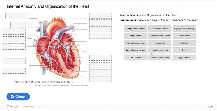This screenshot has width=217, height=111.
Task: Choose the Left ventricle label
Action: pos(136,58)
